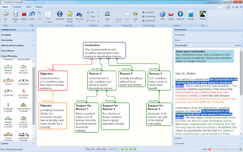243x152 pixels.
Task: Click the green down arrow navigation icon
Action: (x=131, y=149)
